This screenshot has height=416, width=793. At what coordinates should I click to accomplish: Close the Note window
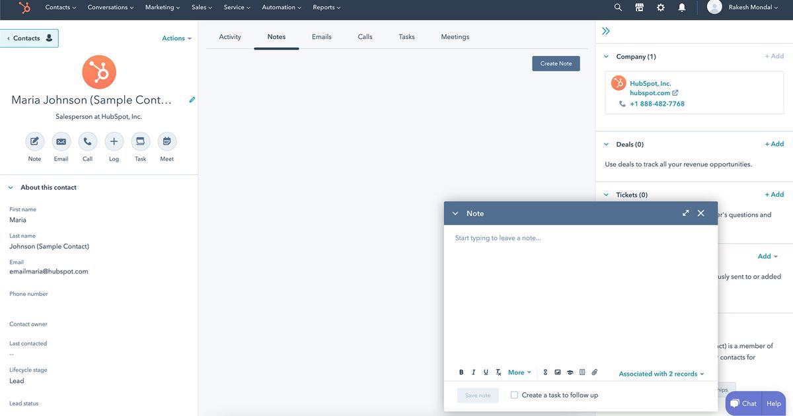[701, 213]
